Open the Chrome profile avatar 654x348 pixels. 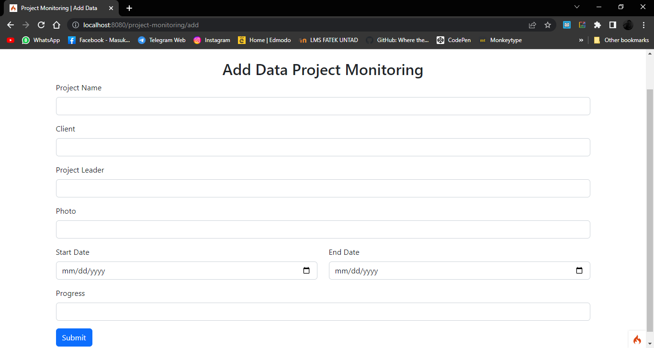pos(628,25)
